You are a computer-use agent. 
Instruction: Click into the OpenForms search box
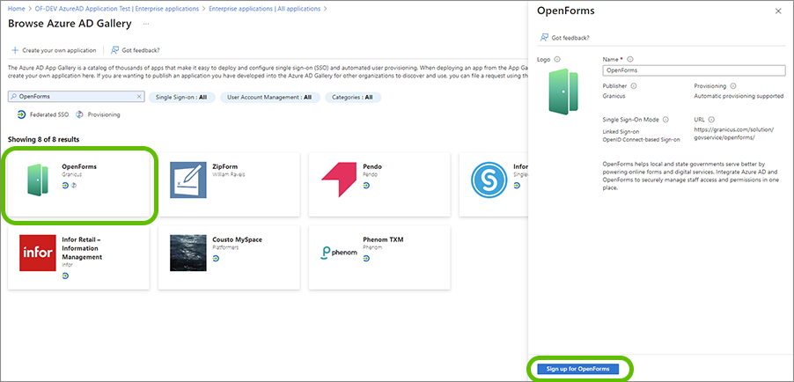pyautogui.click(x=77, y=96)
